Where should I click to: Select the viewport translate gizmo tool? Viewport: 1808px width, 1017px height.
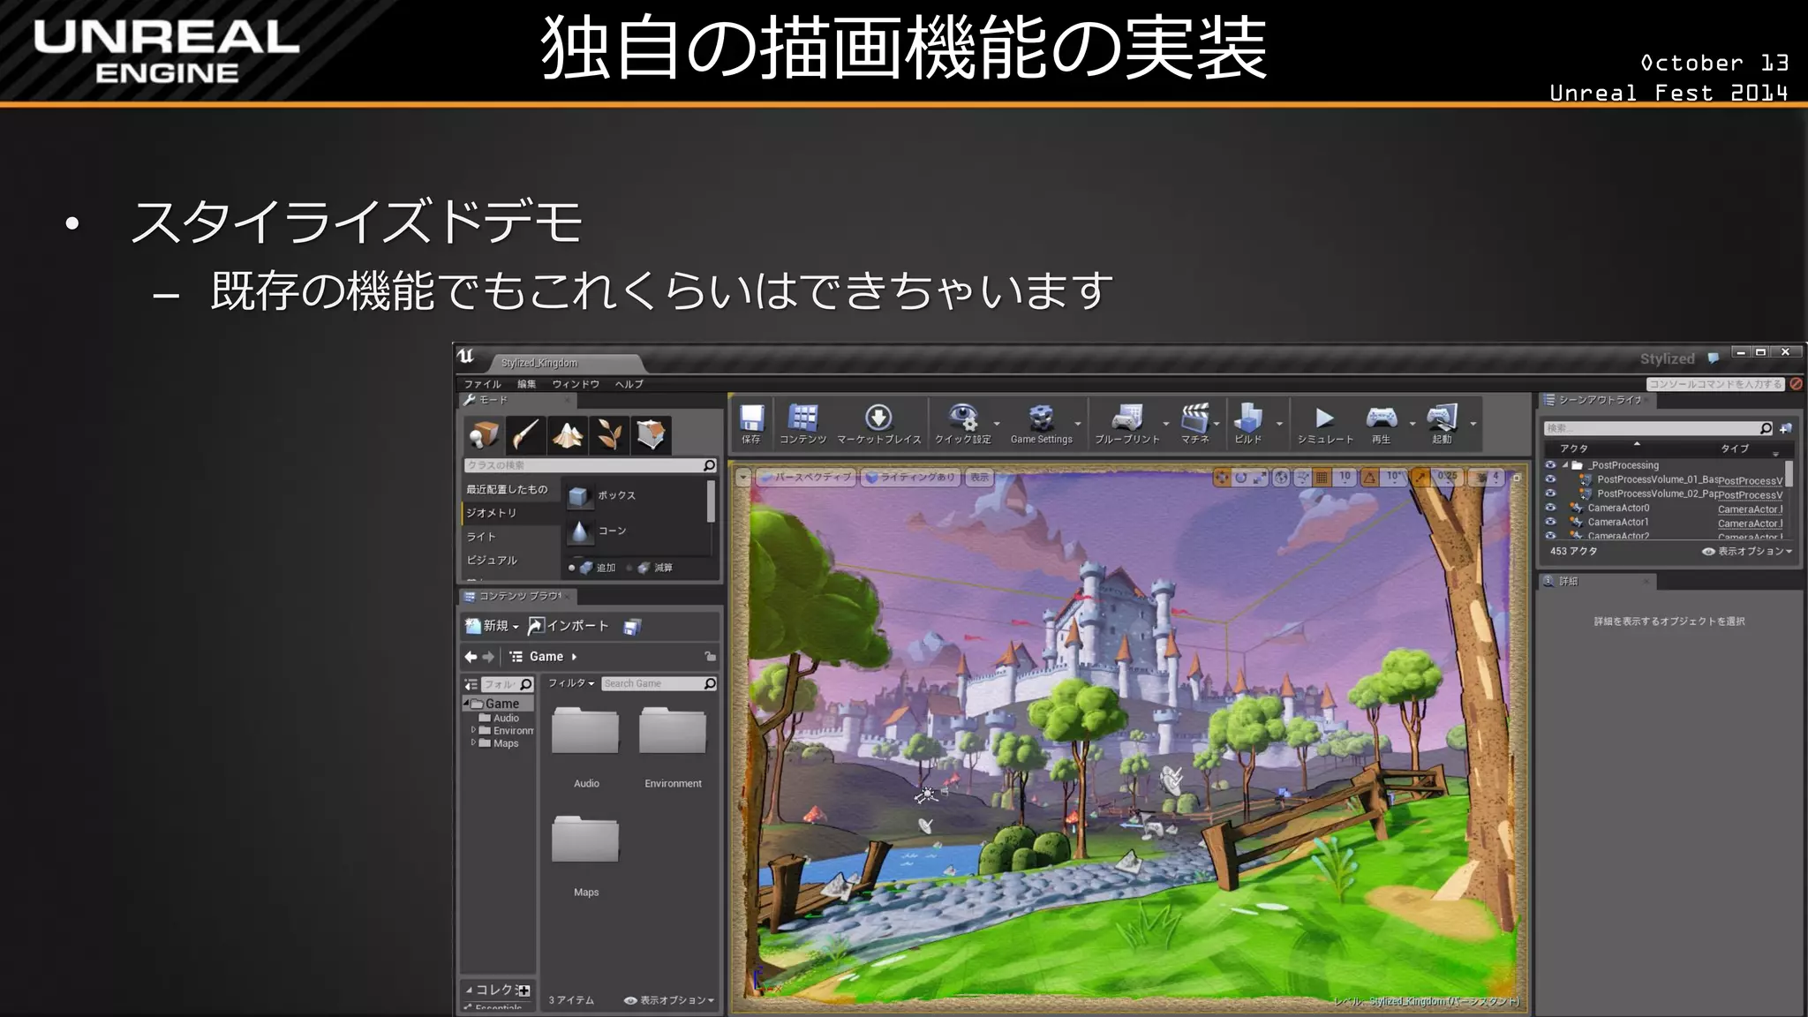pos(1222,478)
